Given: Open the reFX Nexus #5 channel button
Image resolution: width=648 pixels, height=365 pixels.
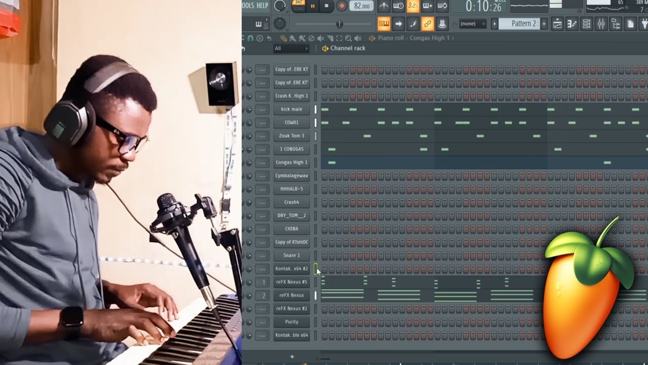Looking at the screenshot, I should (x=292, y=282).
